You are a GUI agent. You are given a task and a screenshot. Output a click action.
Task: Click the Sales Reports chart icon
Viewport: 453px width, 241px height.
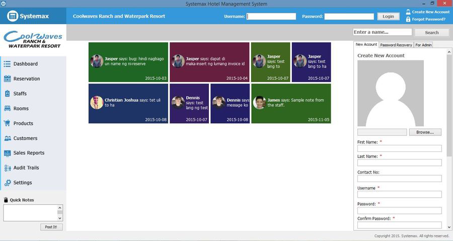[7, 153]
